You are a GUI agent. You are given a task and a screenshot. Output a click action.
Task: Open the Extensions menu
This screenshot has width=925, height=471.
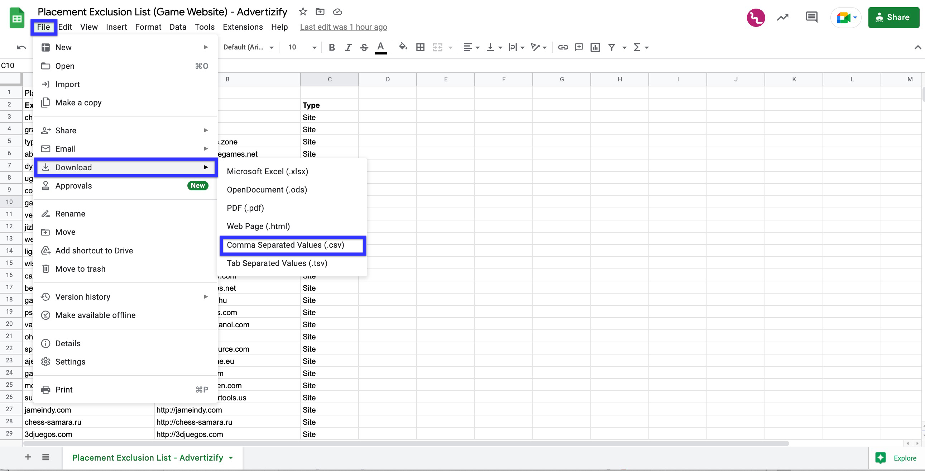pyautogui.click(x=243, y=27)
